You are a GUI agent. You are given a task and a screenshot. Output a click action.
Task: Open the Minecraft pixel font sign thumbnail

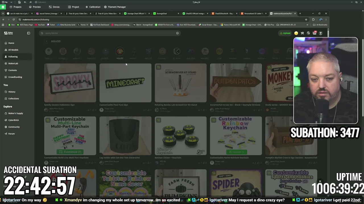tap(125, 83)
